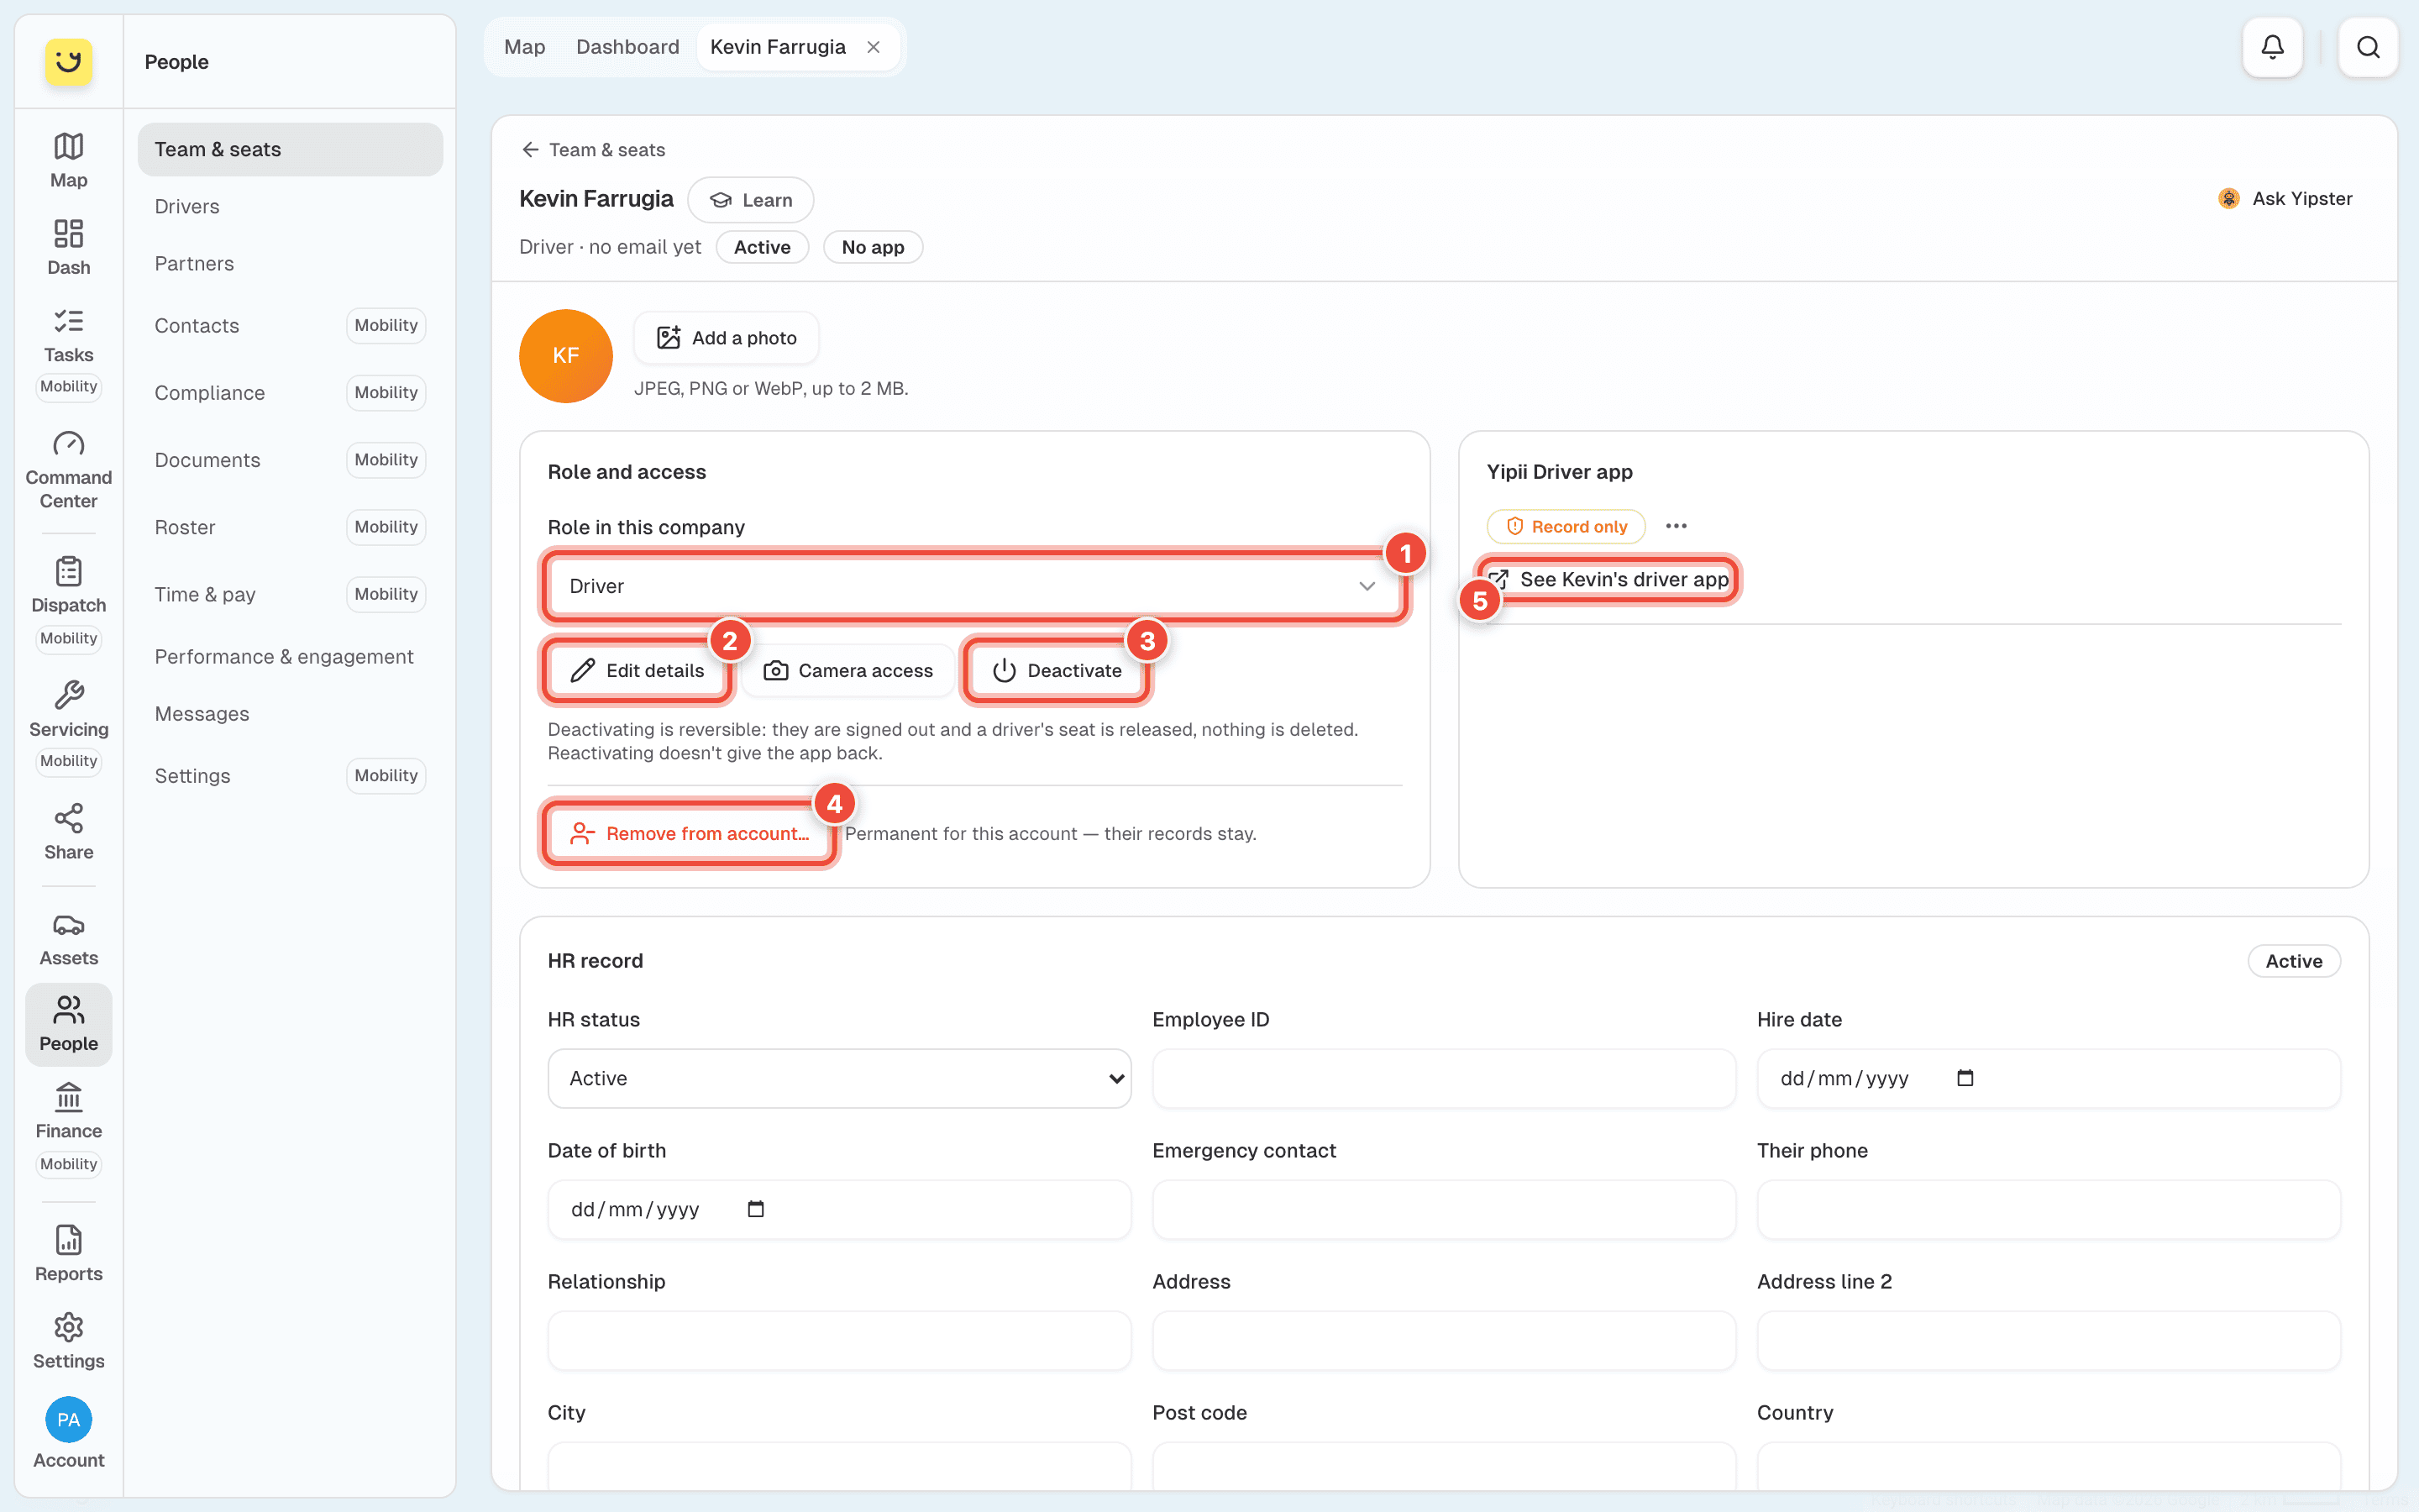
Task: Click the search magnifier icon
Action: [x=2367, y=47]
